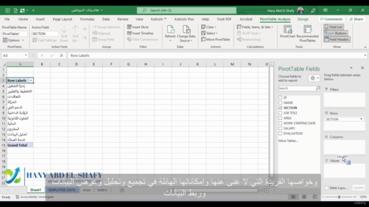Open Fields, Items, & Sets dropdown
This screenshot has width=369, height=207.
point(272,27)
